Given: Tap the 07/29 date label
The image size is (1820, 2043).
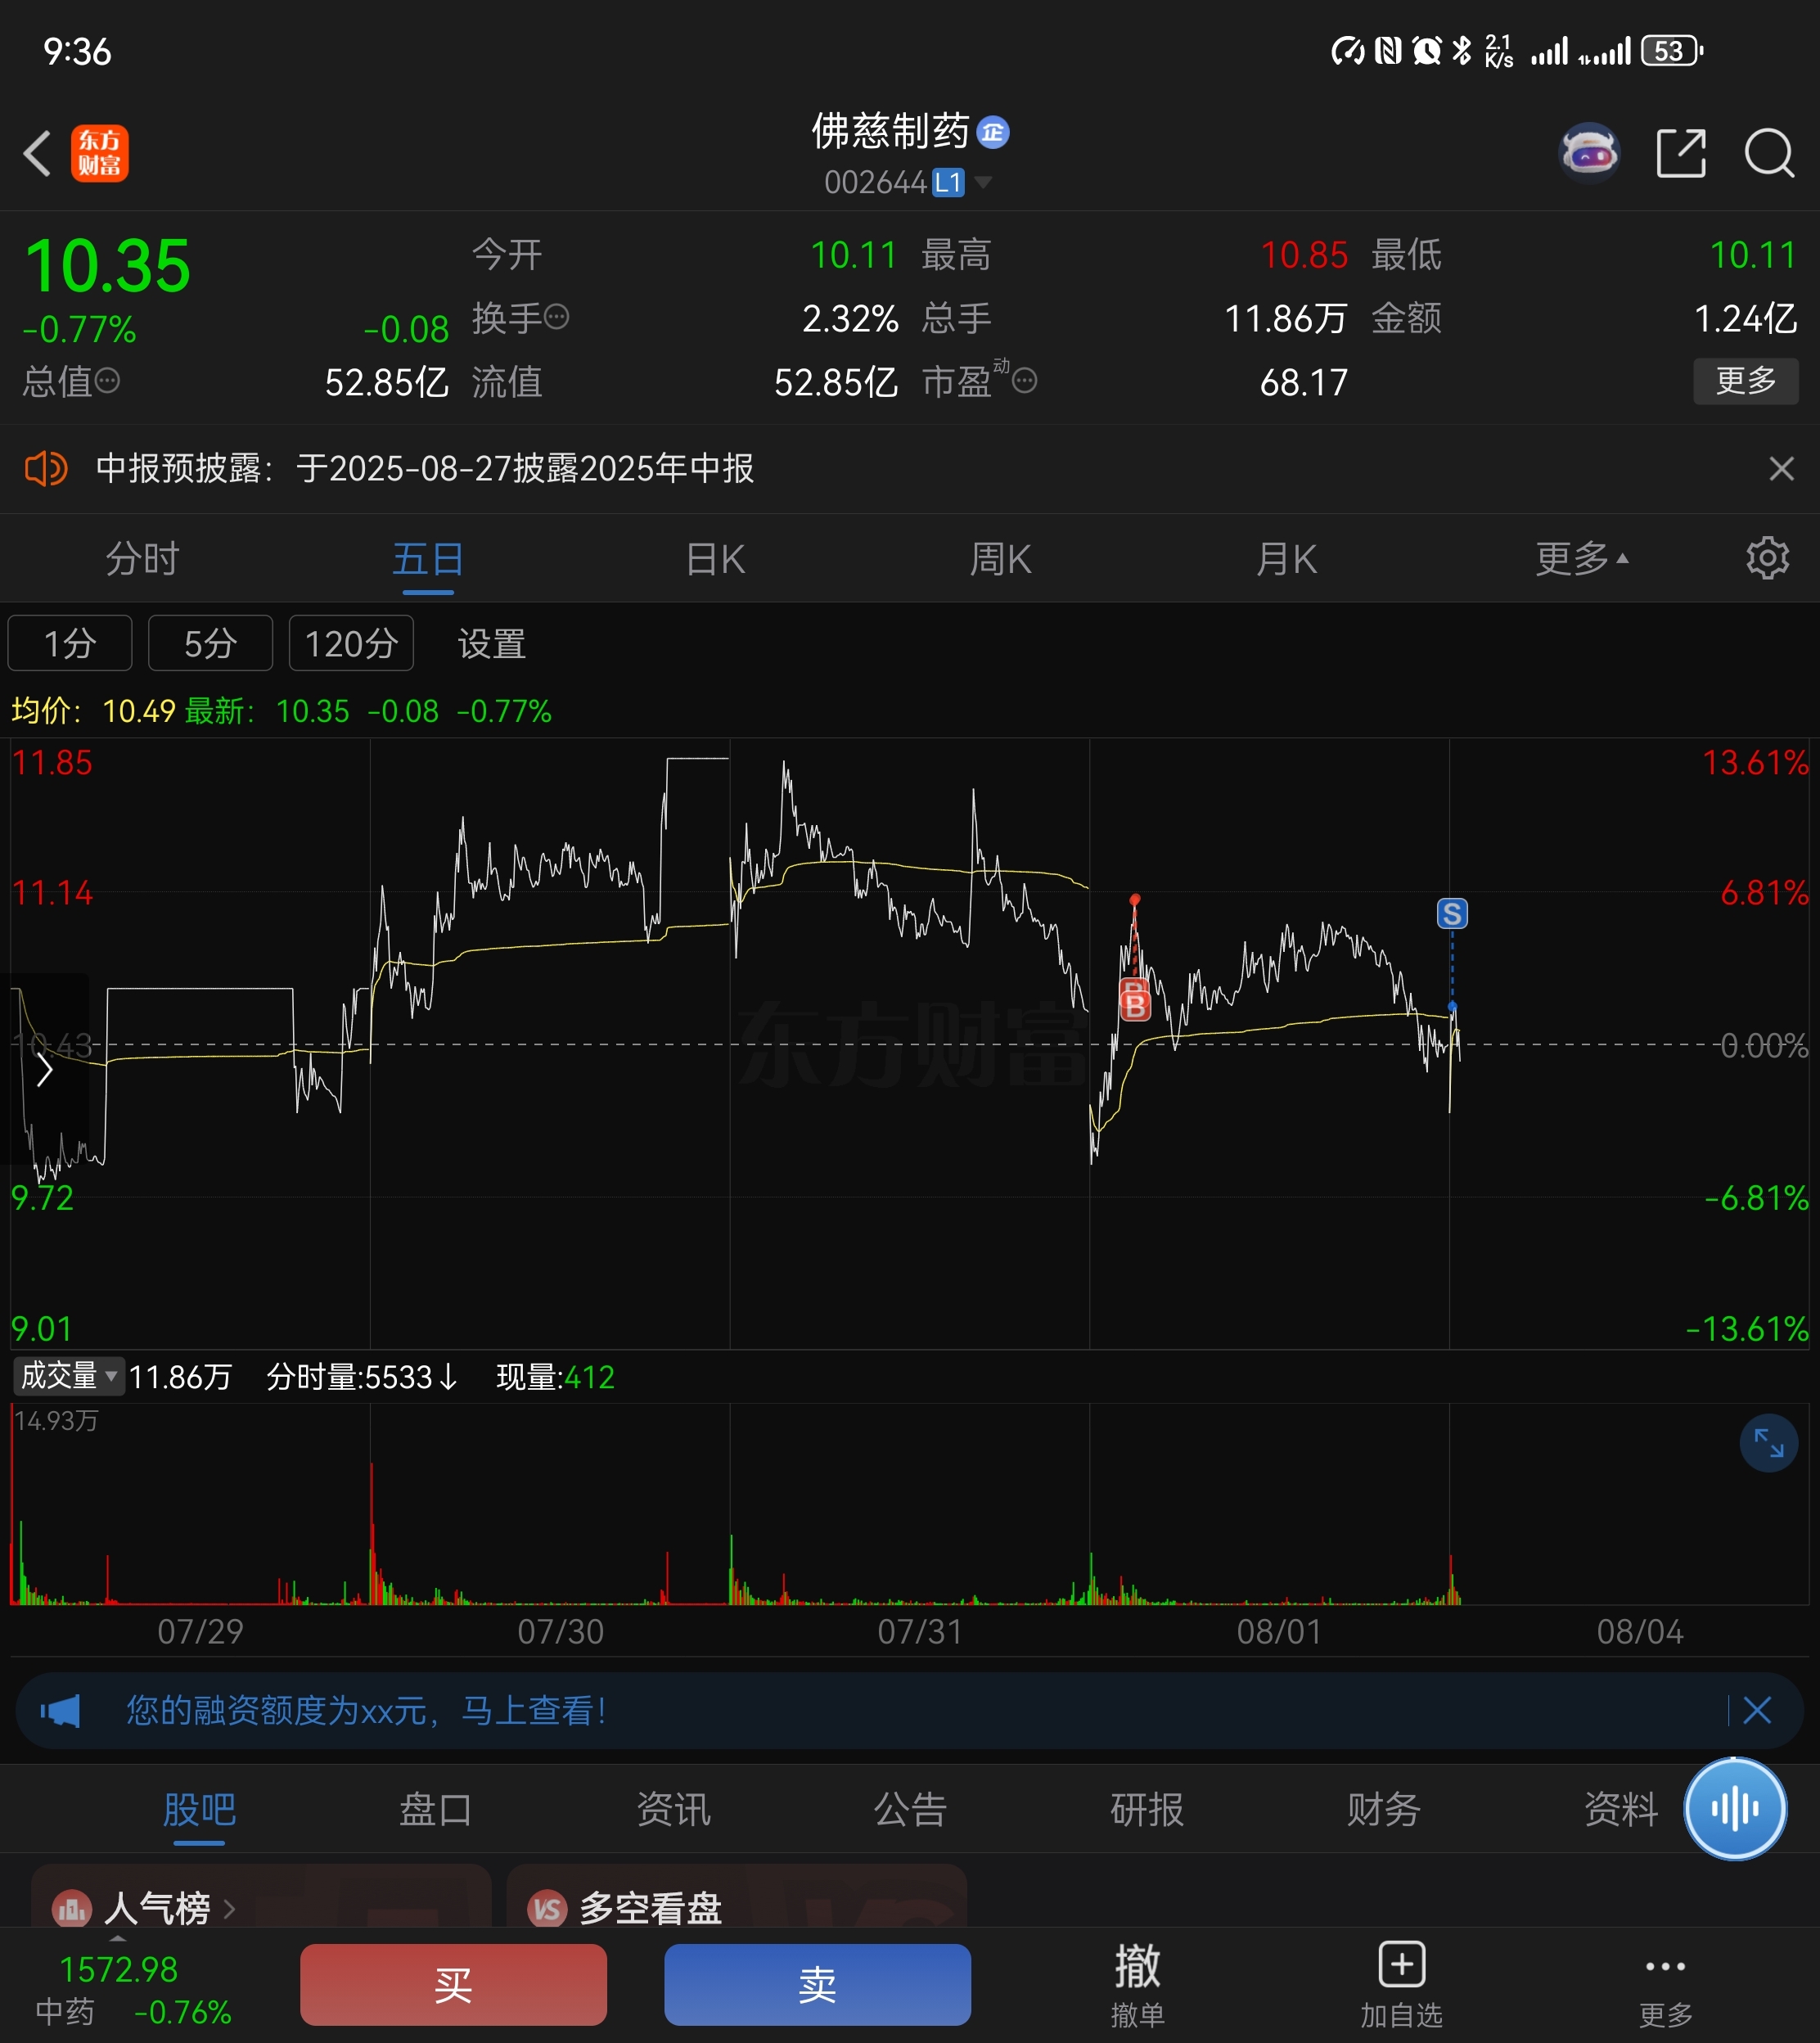Looking at the screenshot, I should click(200, 1632).
